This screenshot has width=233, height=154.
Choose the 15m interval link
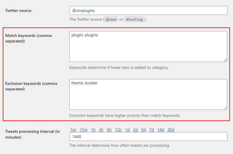tap(84, 130)
